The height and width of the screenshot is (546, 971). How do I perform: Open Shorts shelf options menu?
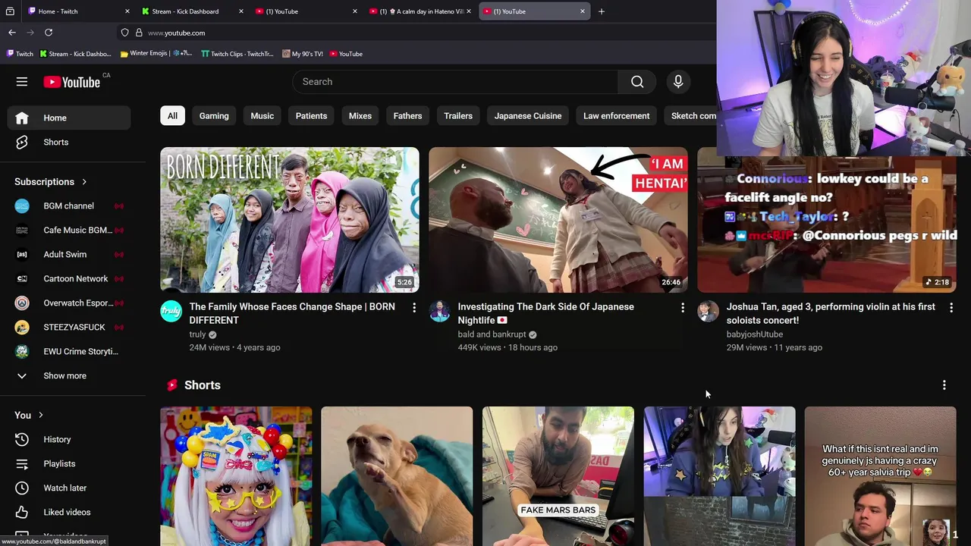pyautogui.click(x=944, y=385)
